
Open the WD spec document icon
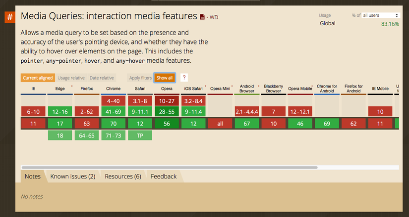point(202,17)
